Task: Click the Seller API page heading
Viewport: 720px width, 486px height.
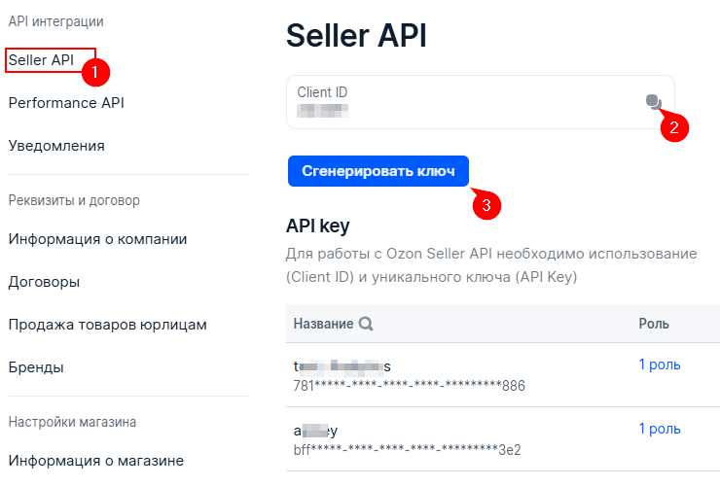Action: click(356, 35)
